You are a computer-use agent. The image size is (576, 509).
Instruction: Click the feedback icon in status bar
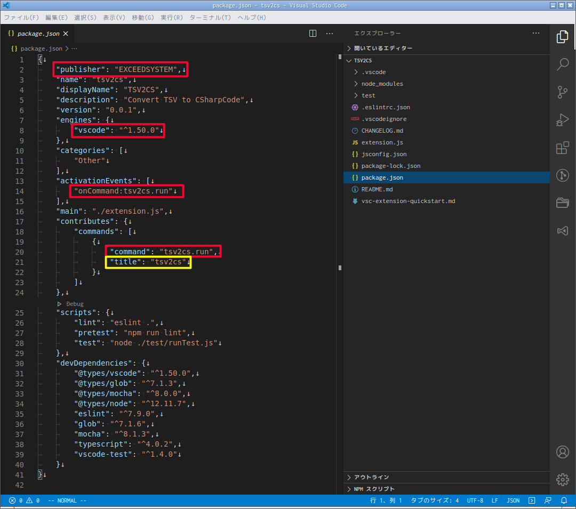[x=548, y=500]
